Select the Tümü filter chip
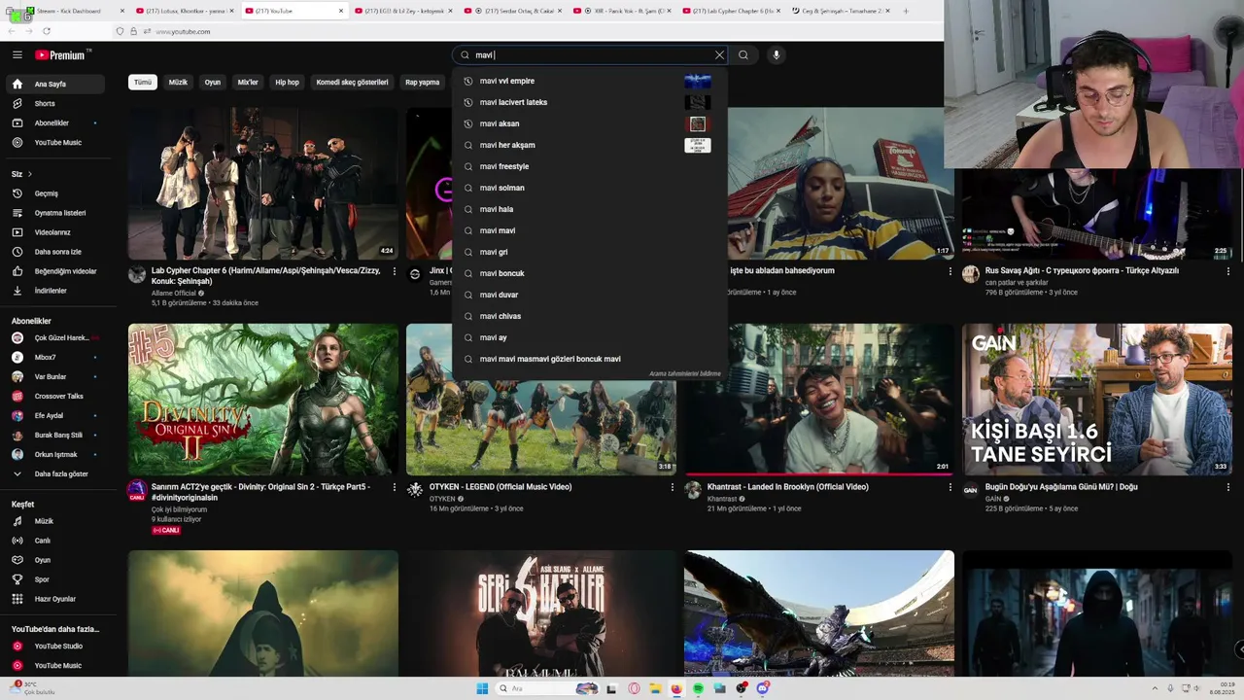The height and width of the screenshot is (700, 1244). pyautogui.click(x=143, y=83)
